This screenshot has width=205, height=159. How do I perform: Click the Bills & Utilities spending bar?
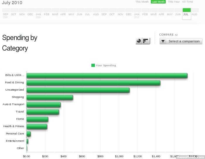click(107, 75)
